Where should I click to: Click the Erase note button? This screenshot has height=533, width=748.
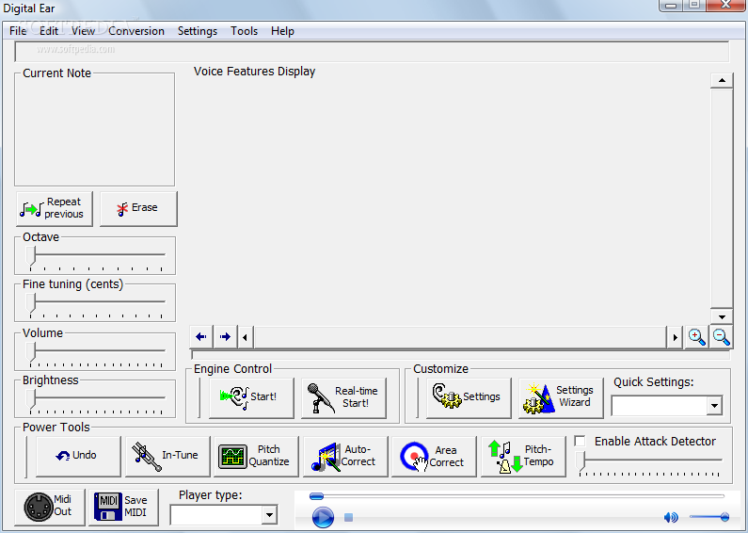[x=138, y=209]
